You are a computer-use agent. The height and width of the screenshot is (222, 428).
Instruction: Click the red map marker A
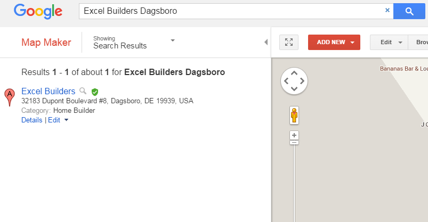coord(9,97)
